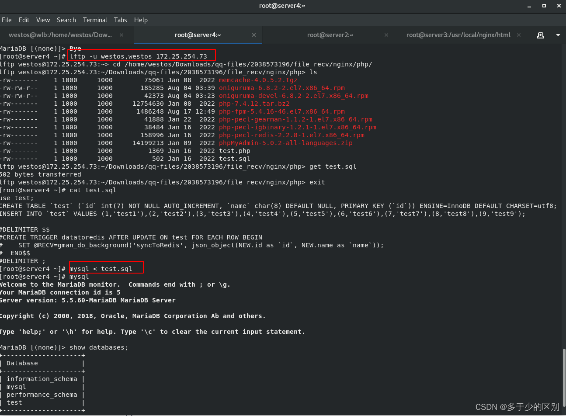Click the CREATE TRIGGER datatoredis line

tap(131, 237)
